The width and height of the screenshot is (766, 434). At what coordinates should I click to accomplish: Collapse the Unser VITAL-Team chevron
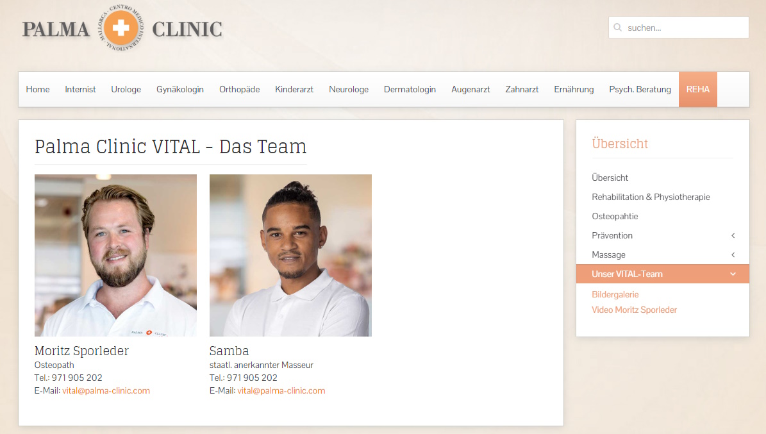(x=733, y=274)
